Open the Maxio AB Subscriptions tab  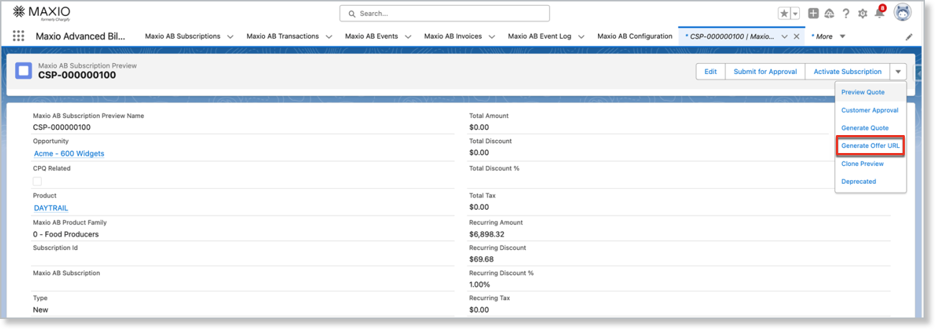click(182, 36)
